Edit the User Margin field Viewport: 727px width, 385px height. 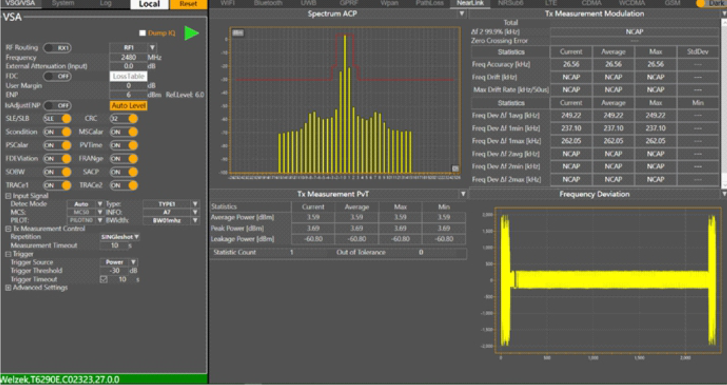[x=129, y=85]
